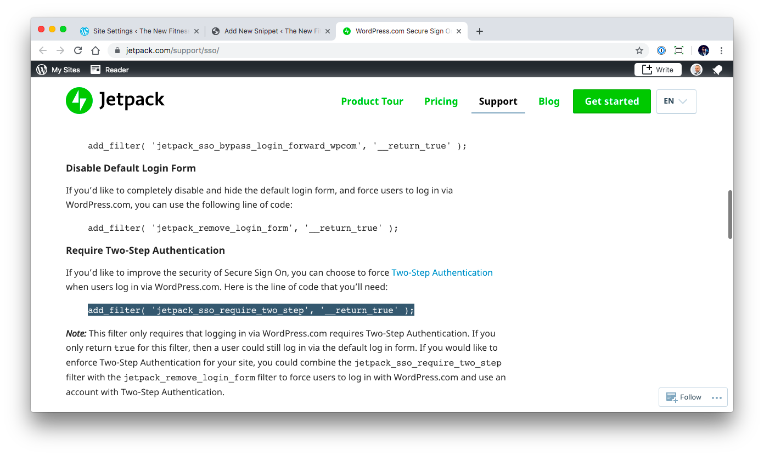Go to the Pricing page
764x456 pixels.
pyautogui.click(x=441, y=101)
